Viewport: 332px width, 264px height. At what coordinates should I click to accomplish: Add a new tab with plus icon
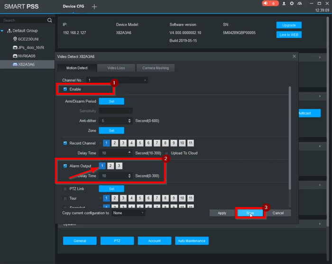coord(94,7)
